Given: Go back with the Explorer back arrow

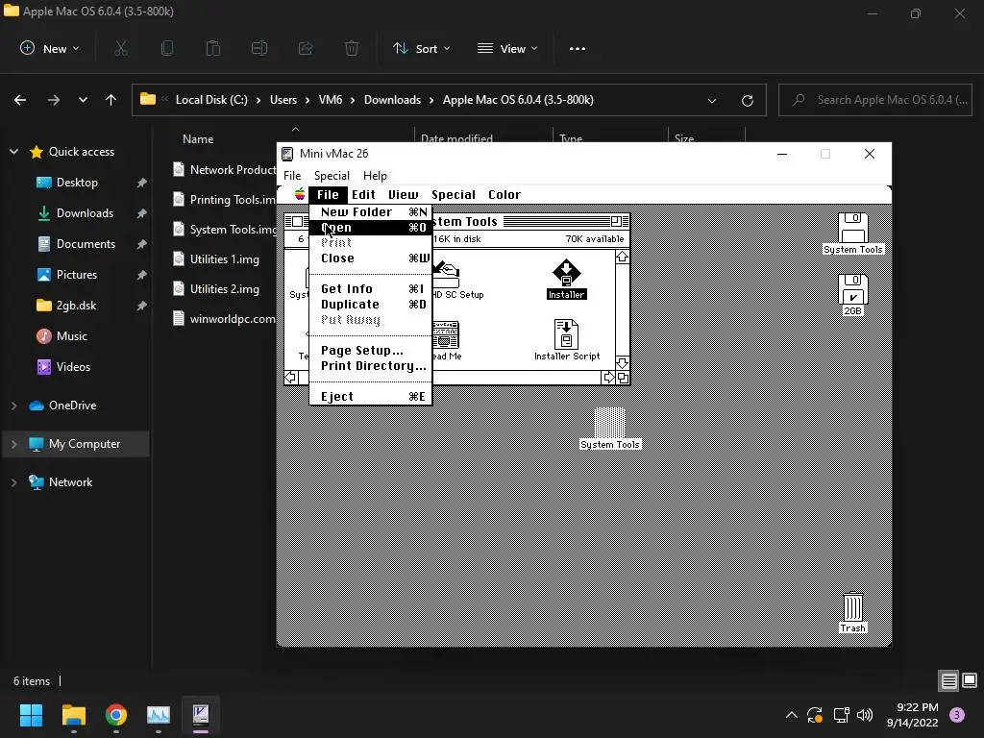Looking at the screenshot, I should pos(20,100).
